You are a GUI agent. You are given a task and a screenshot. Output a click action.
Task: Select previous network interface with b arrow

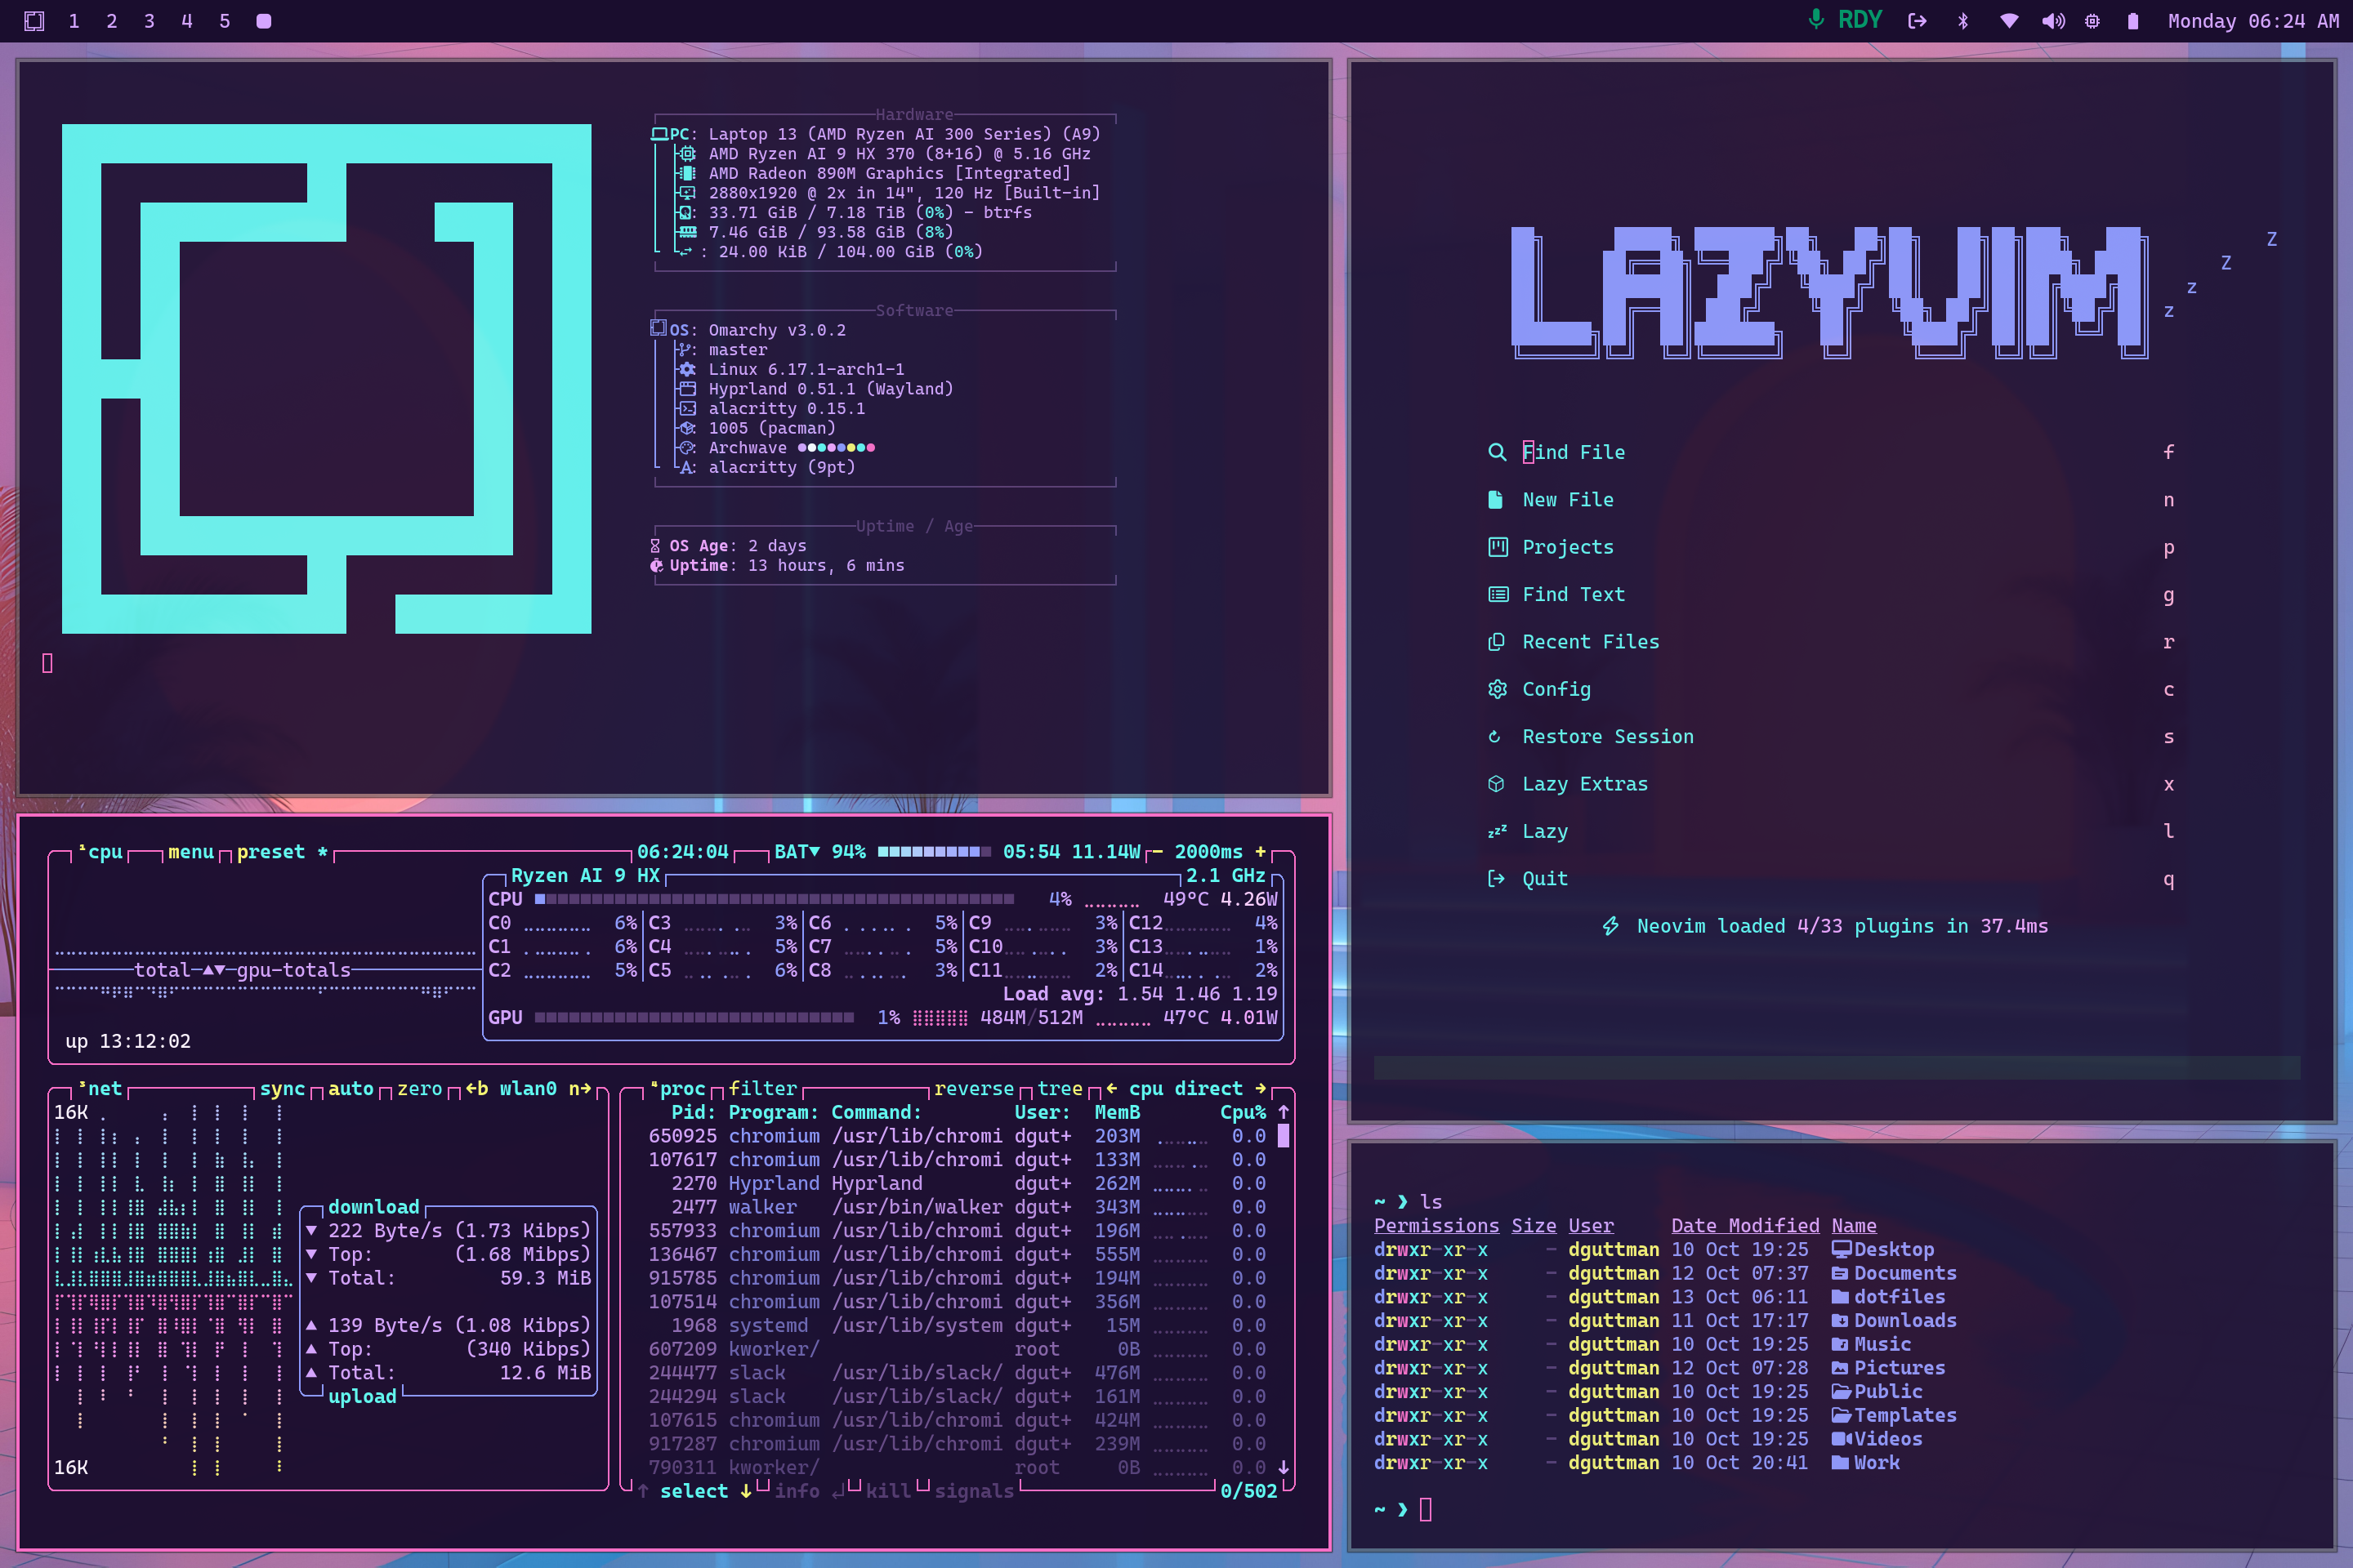point(477,1089)
